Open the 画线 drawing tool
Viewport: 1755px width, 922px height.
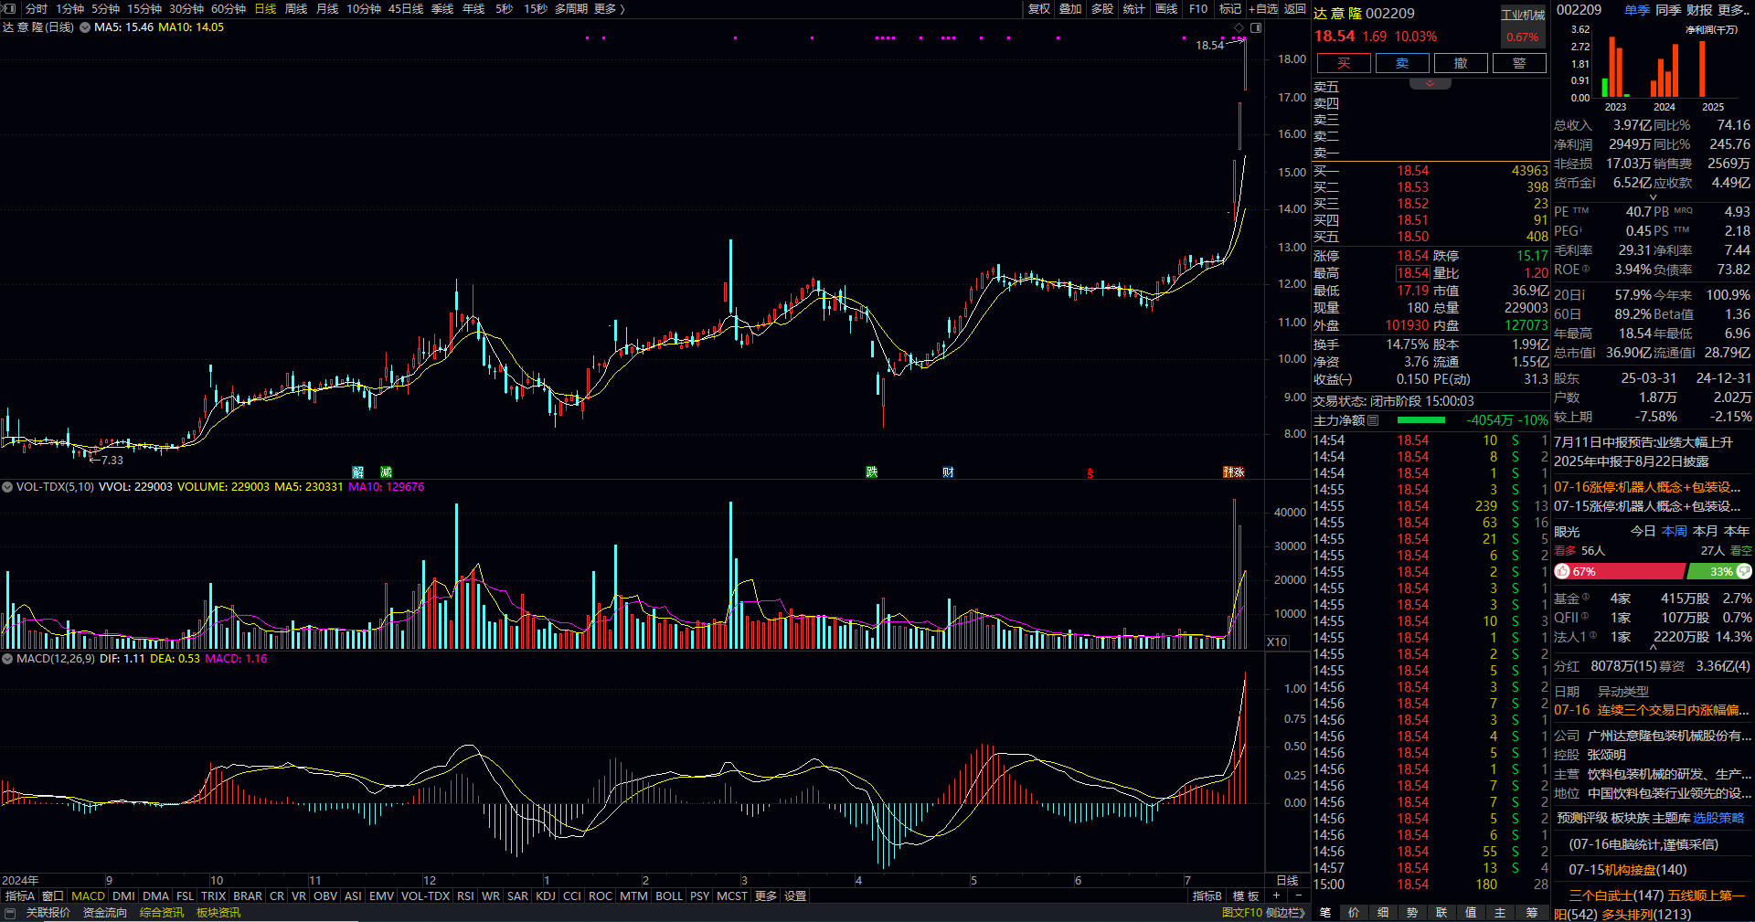pyautogui.click(x=1165, y=8)
